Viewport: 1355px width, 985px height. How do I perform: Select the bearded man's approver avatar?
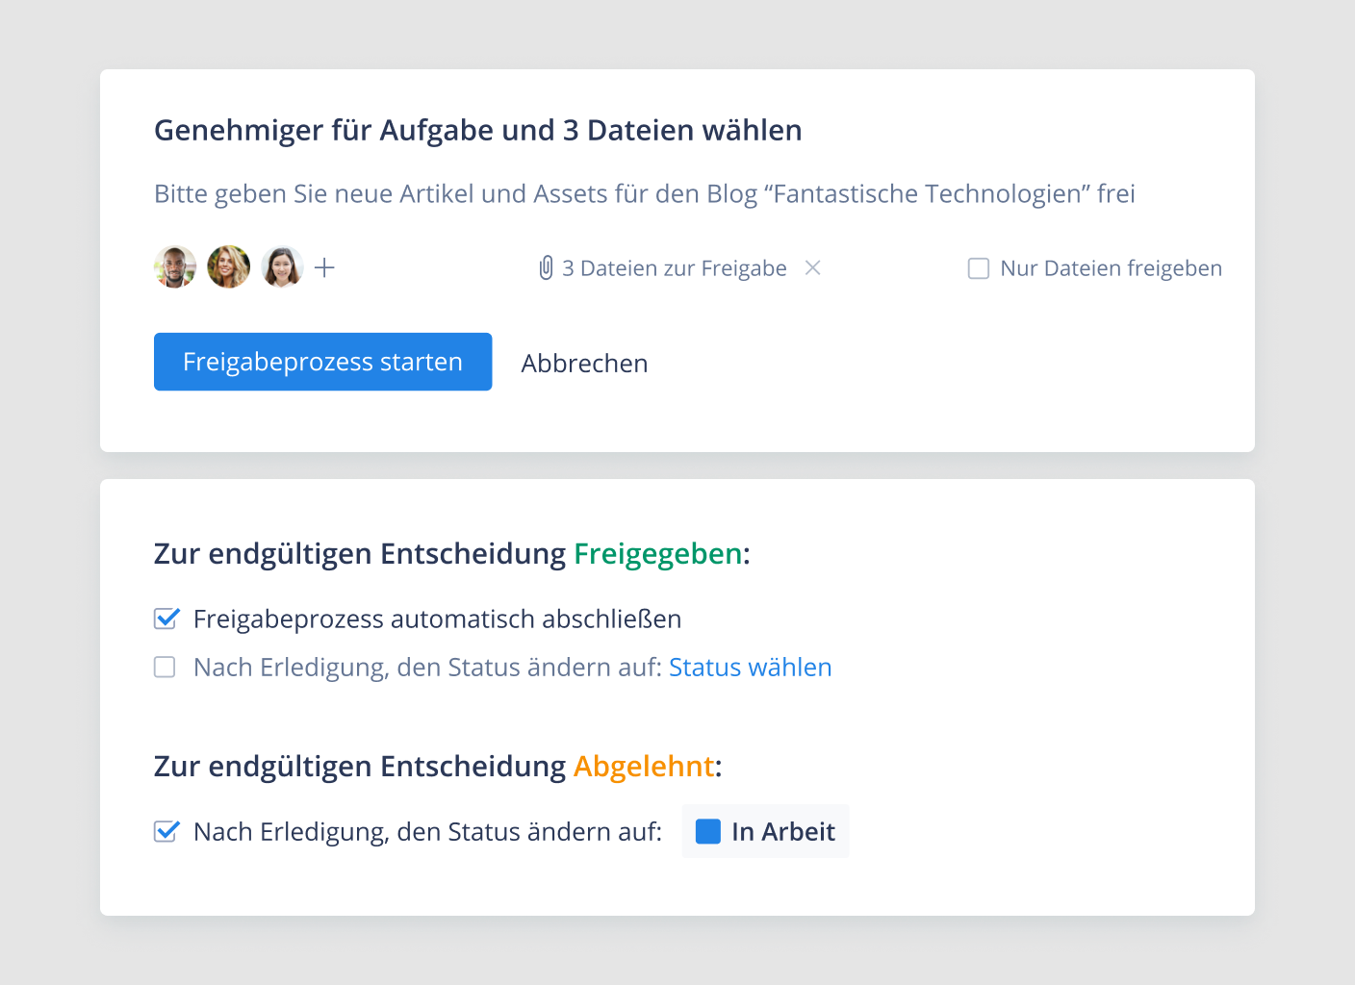point(175,267)
